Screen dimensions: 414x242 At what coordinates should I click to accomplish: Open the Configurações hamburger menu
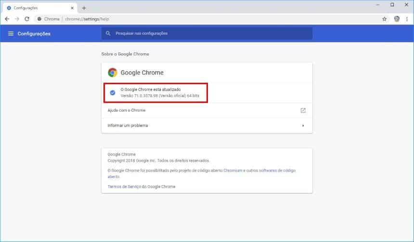click(11, 34)
